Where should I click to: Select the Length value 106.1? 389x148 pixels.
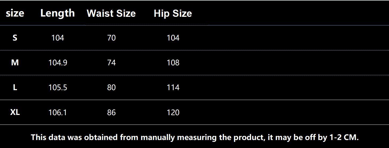click(58, 112)
